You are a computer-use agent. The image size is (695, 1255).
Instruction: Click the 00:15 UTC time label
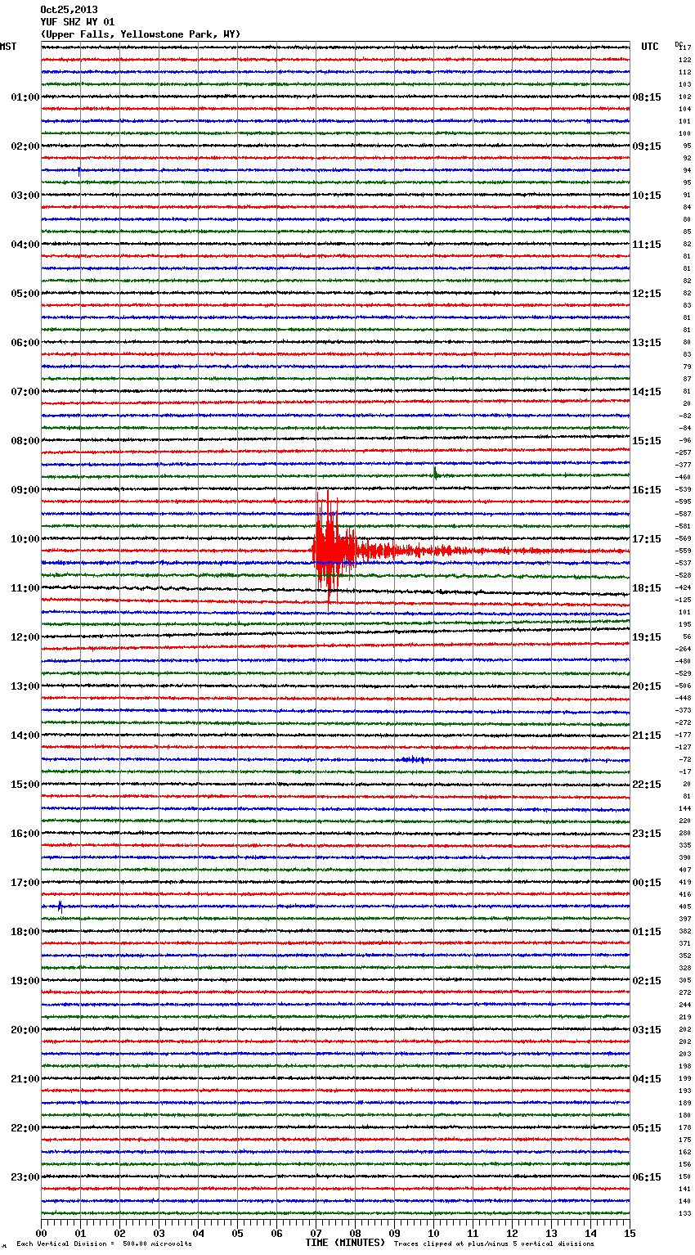[647, 883]
